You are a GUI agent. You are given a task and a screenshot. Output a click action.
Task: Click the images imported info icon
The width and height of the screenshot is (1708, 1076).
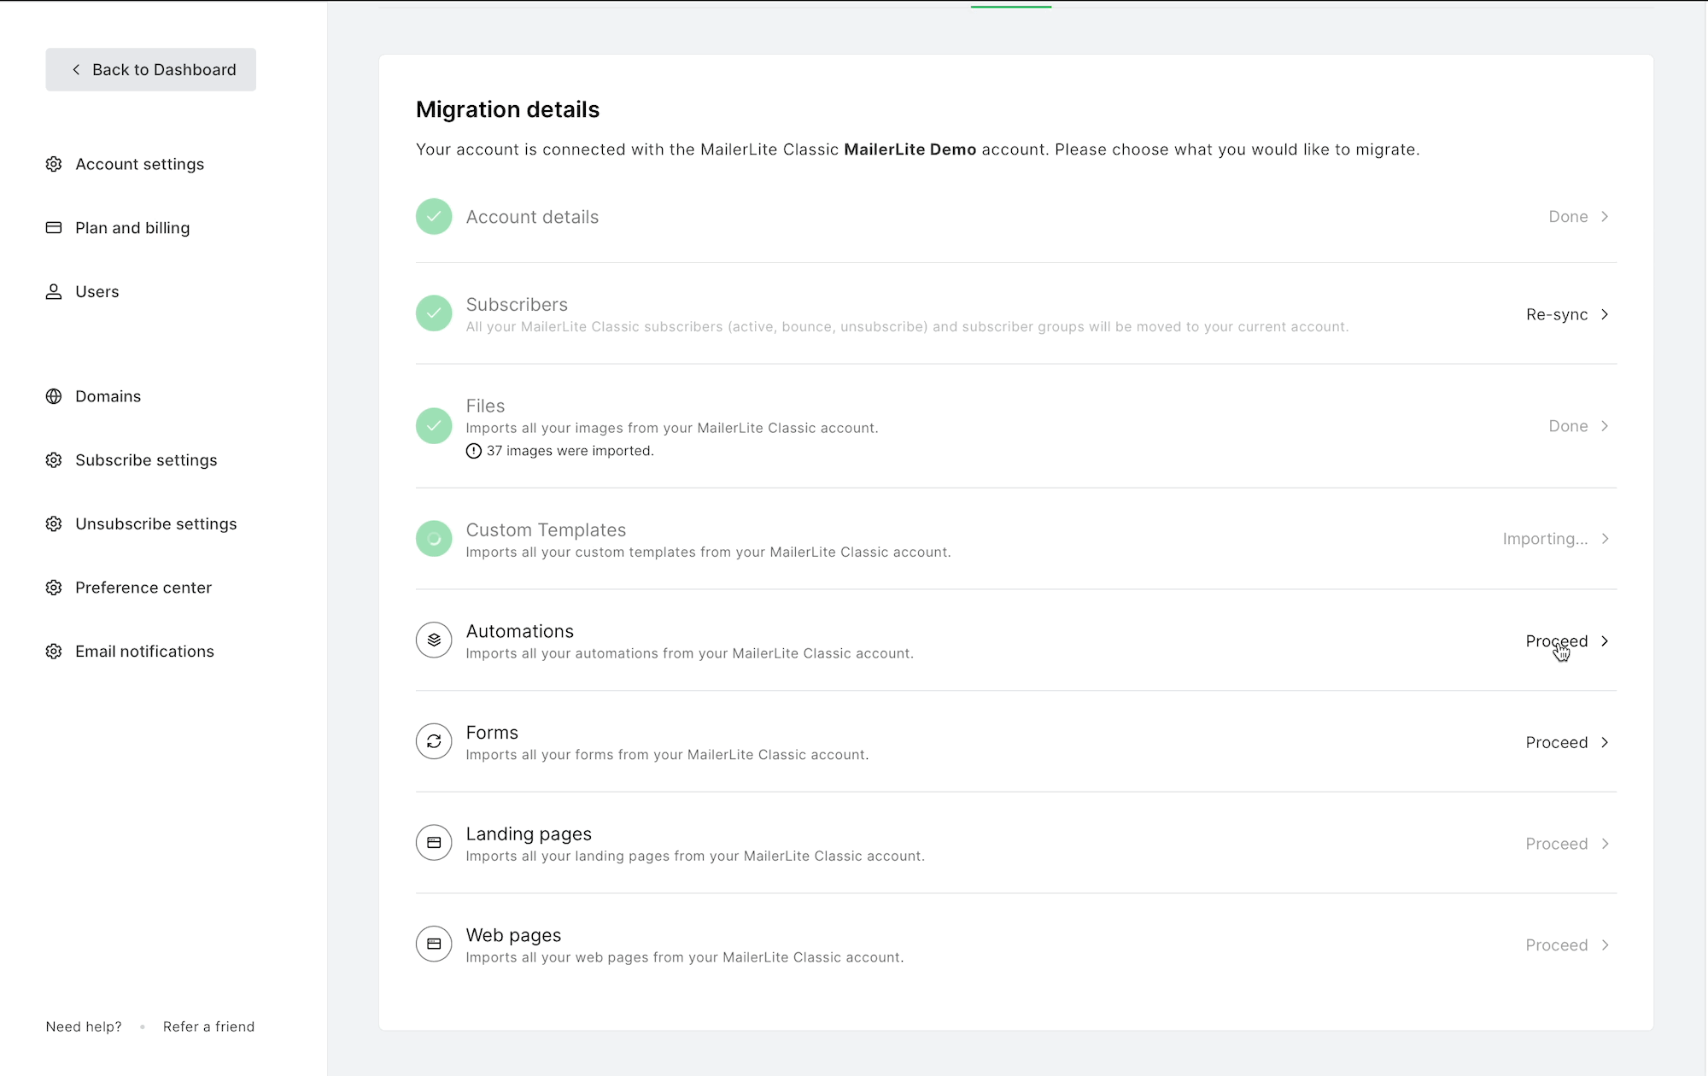tap(474, 451)
